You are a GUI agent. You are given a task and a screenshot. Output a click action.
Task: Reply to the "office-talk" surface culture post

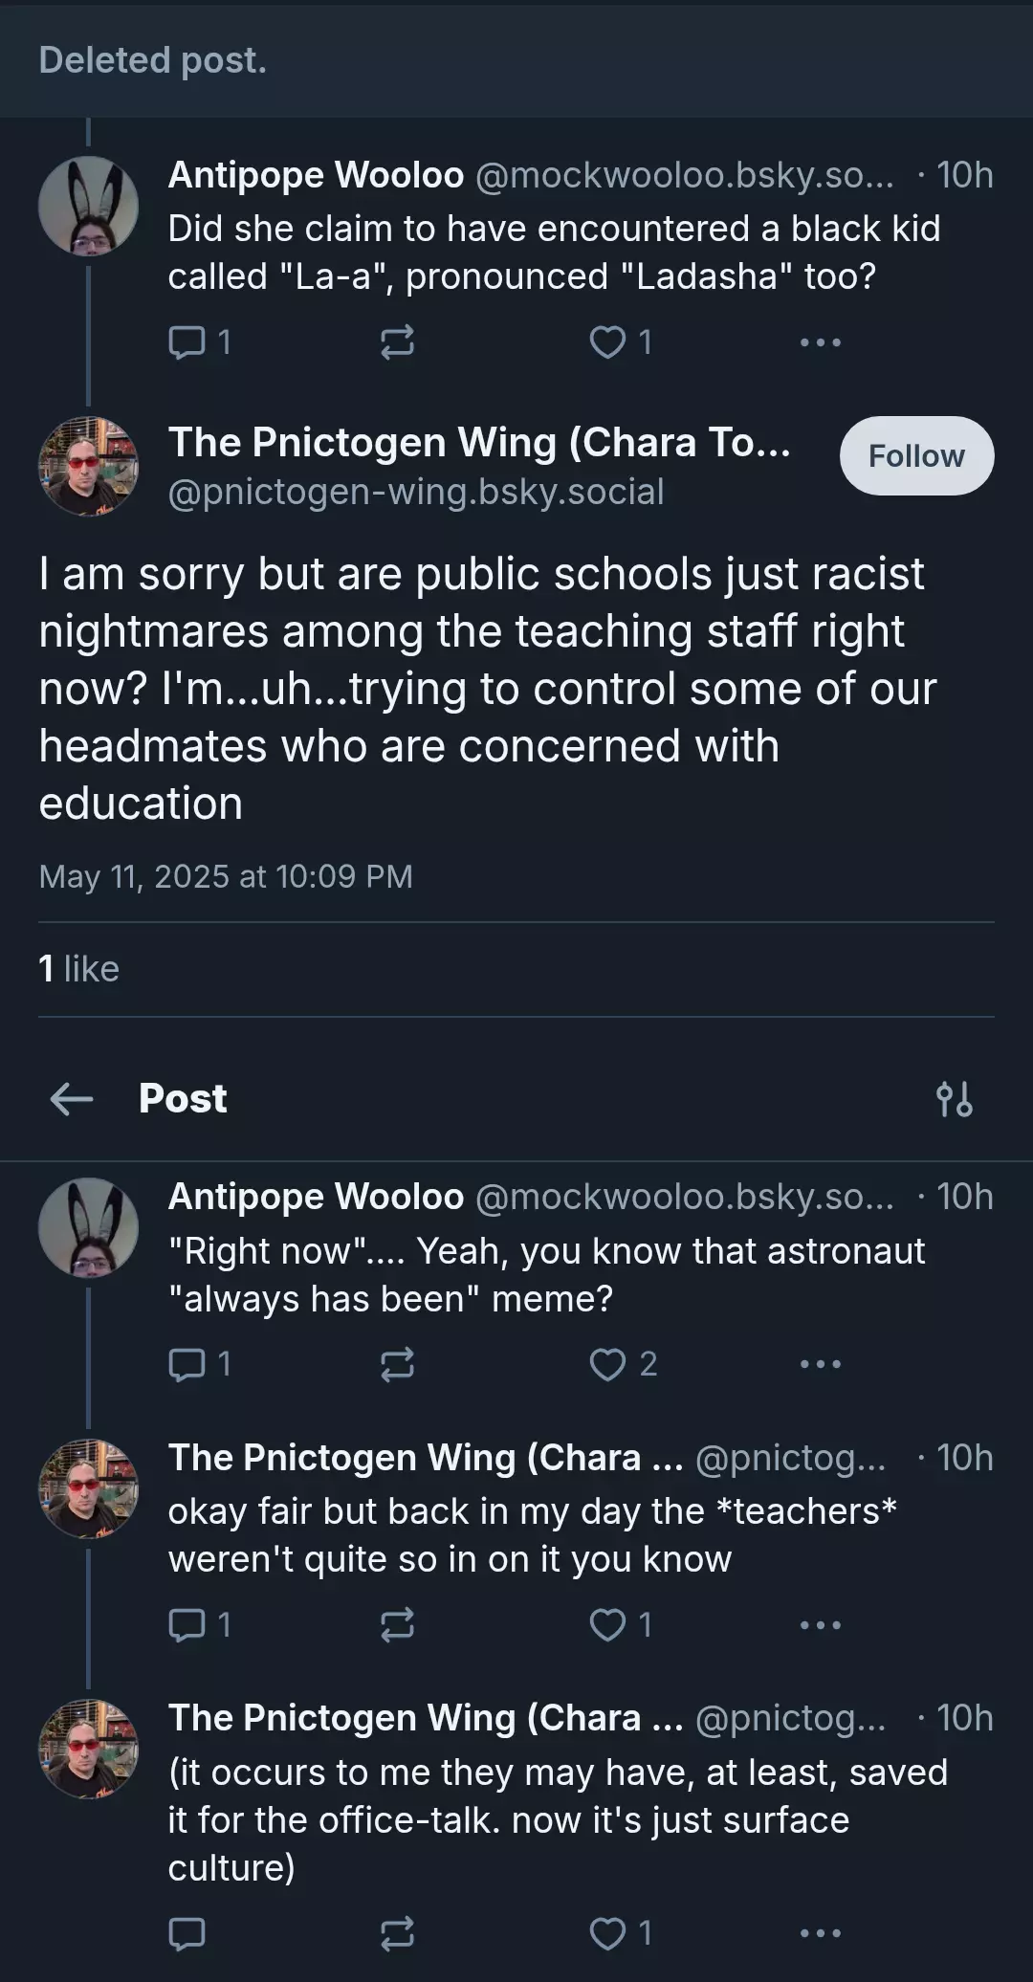tap(187, 1933)
